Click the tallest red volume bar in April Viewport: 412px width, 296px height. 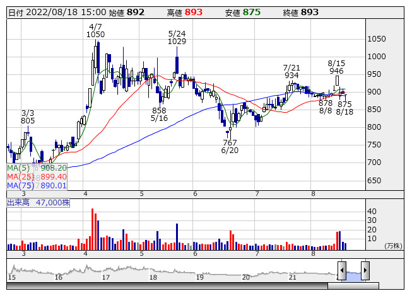pos(93,229)
